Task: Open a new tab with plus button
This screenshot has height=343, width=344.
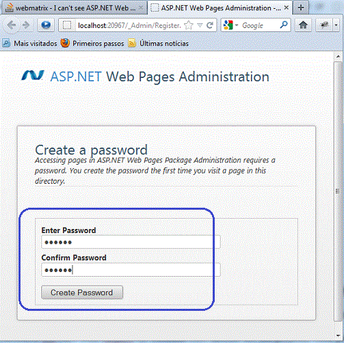Action: pyautogui.click(x=301, y=8)
